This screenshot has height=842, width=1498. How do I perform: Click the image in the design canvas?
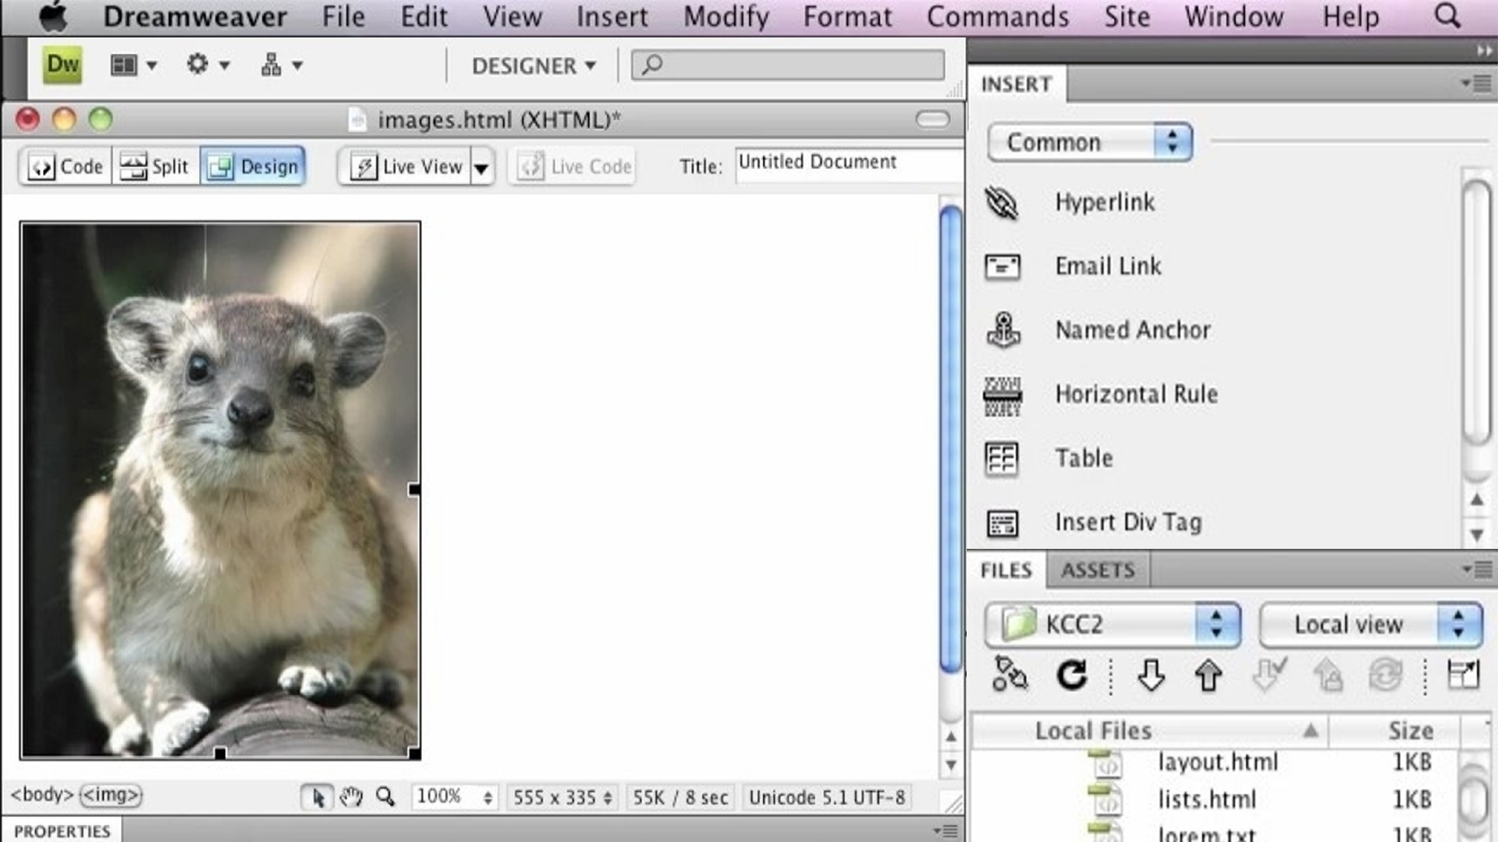coord(219,490)
